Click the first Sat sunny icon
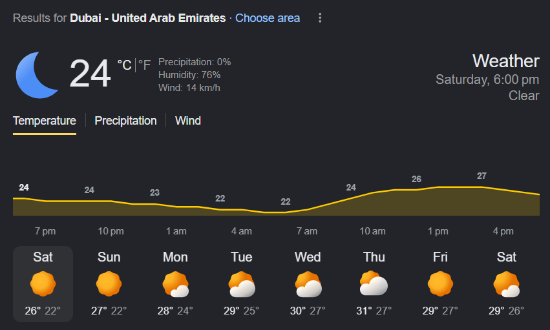 [x=43, y=284]
